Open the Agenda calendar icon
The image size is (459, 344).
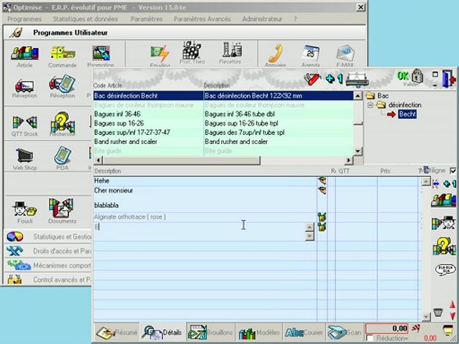pyautogui.click(x=311, y=53)
